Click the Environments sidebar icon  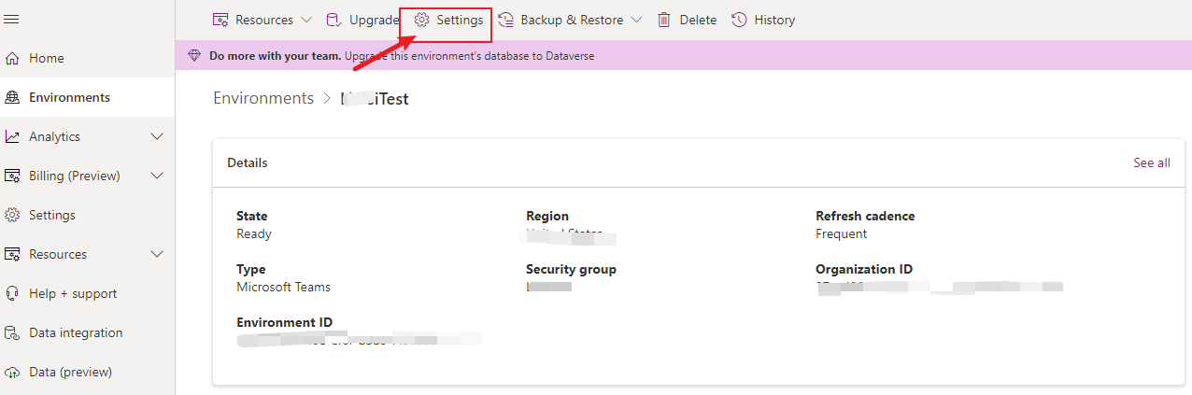point(12,97)
